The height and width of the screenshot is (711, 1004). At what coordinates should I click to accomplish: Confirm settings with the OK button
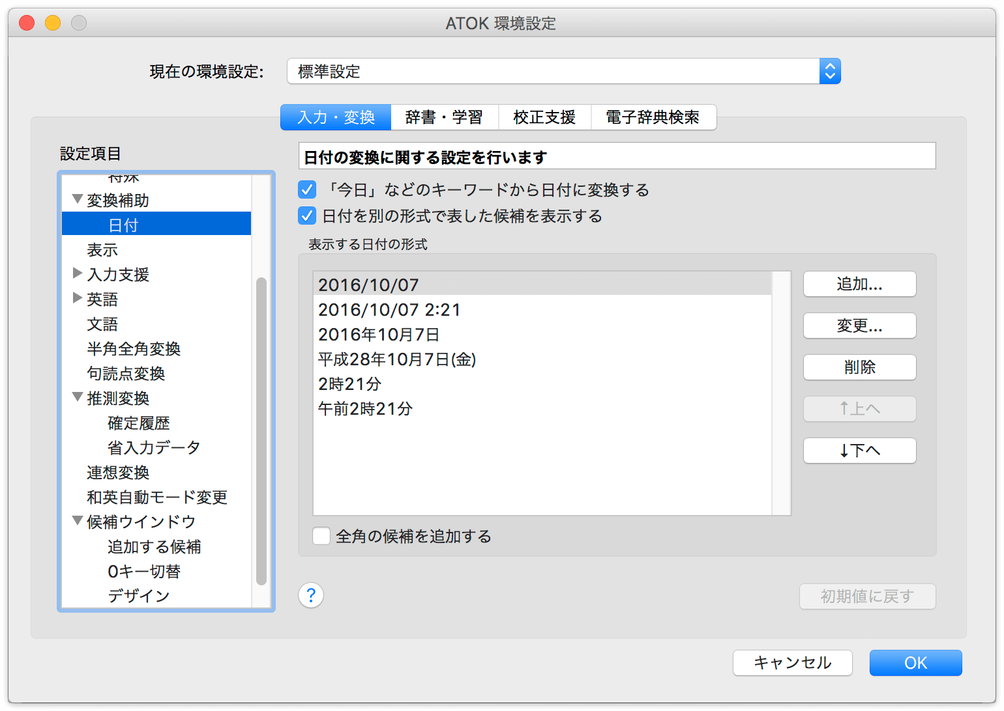[915, 663]
